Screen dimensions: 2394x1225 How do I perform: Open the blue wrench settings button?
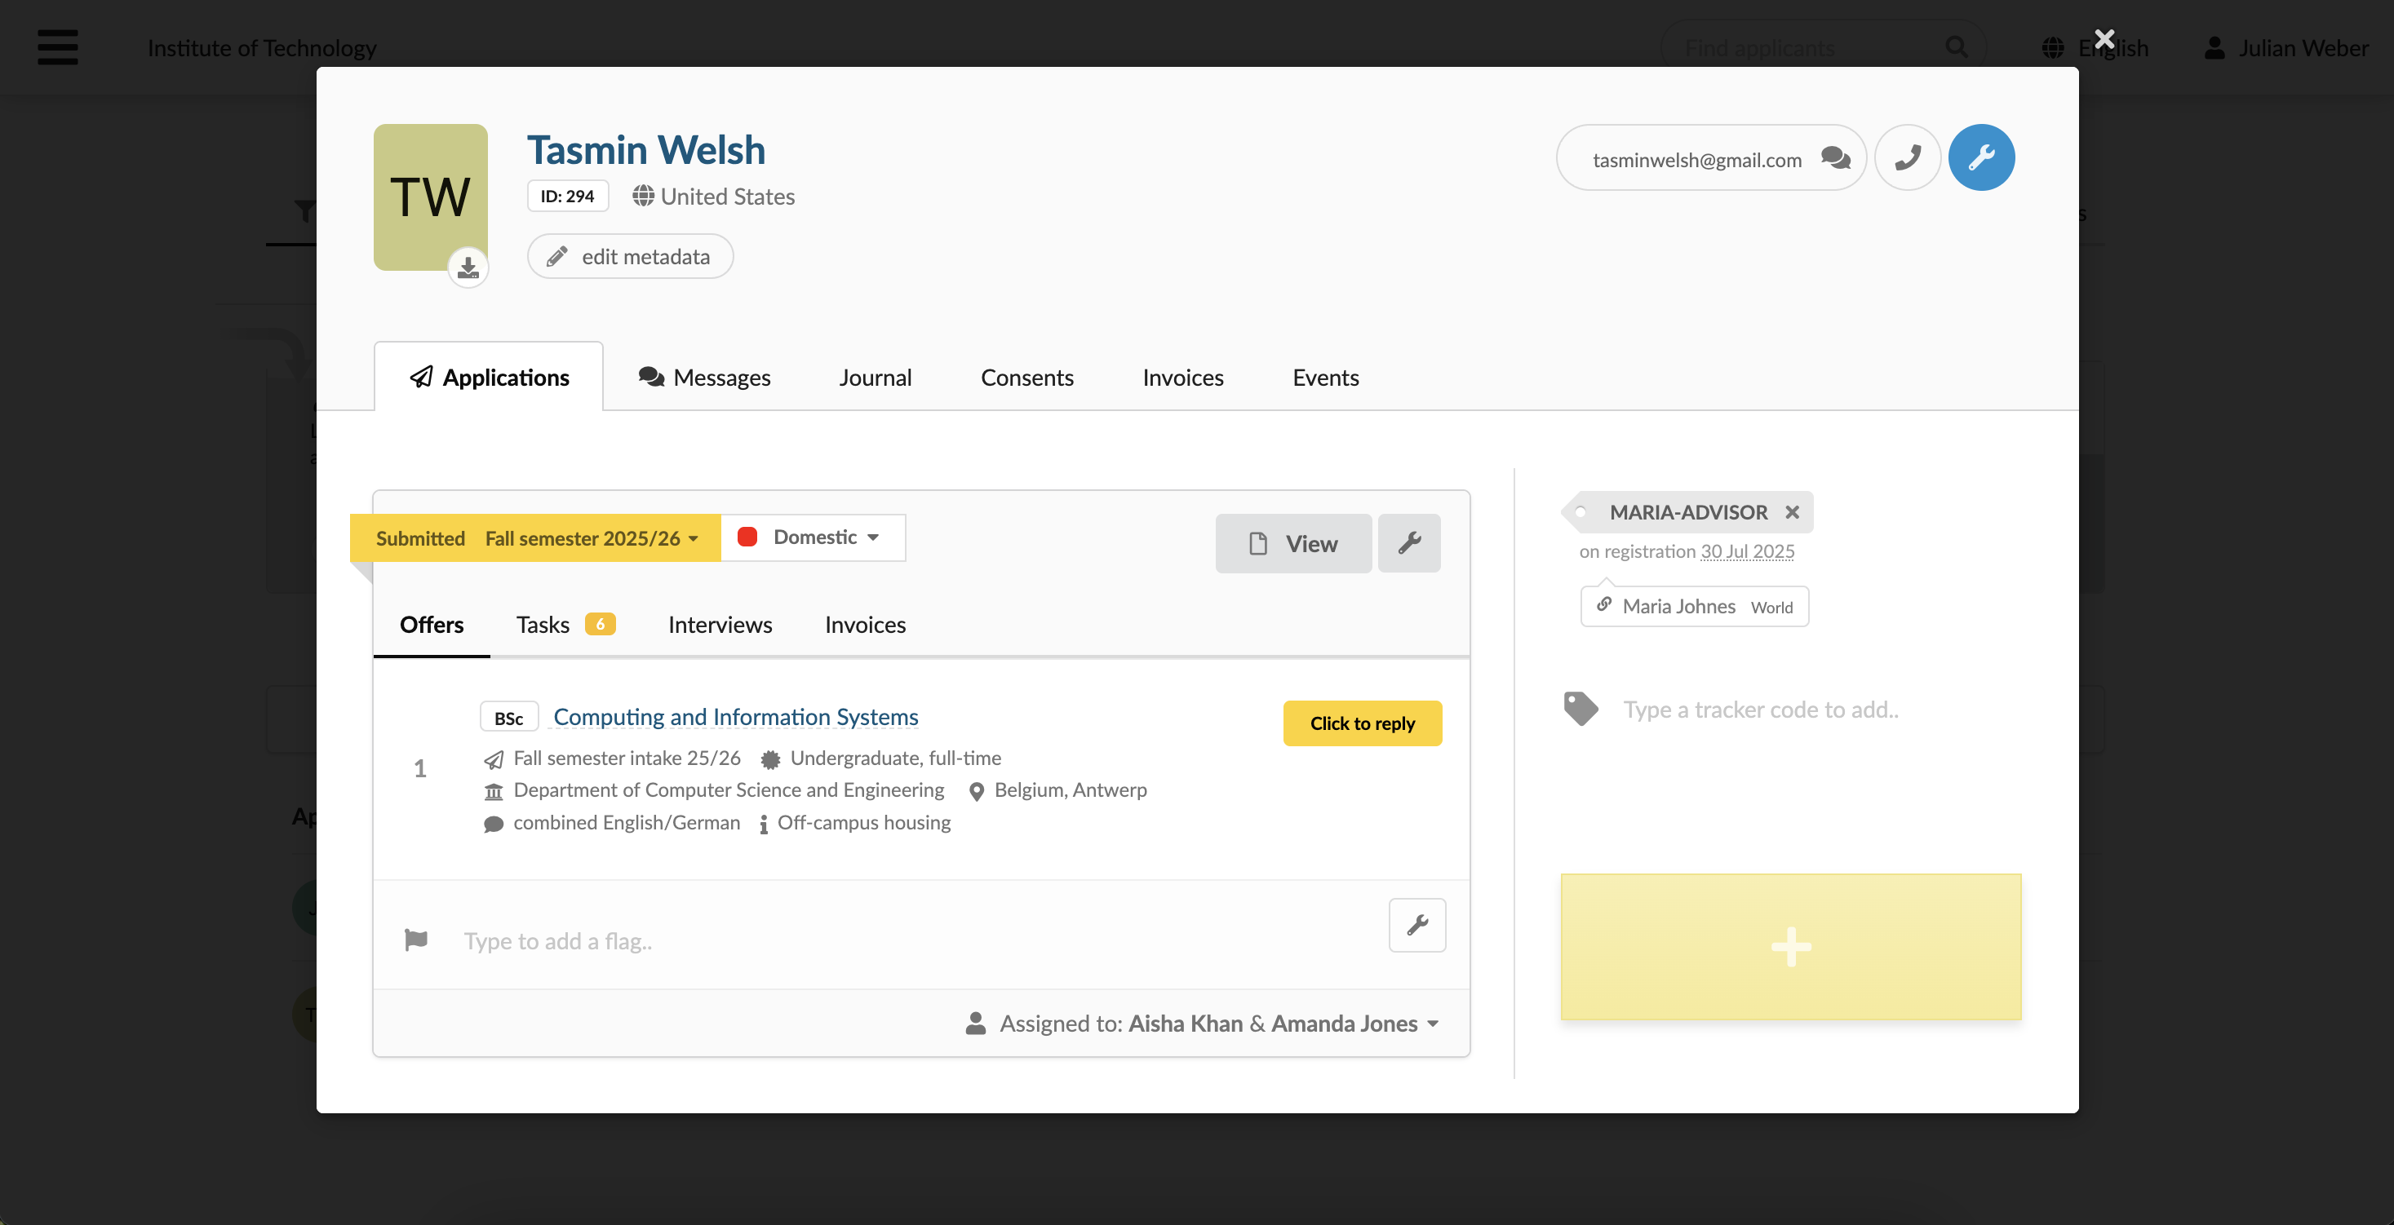tap(1981, 158)
